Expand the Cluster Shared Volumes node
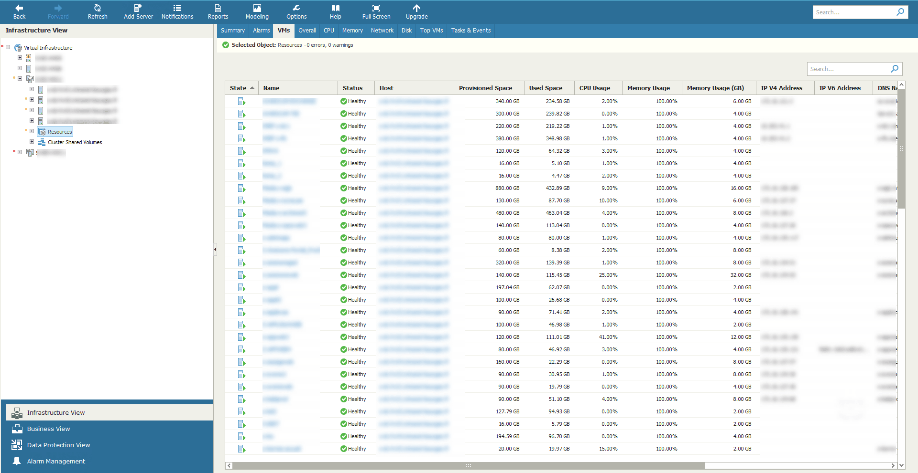The width and height of the screenshot is (918, 473). (x=32, y=142)
